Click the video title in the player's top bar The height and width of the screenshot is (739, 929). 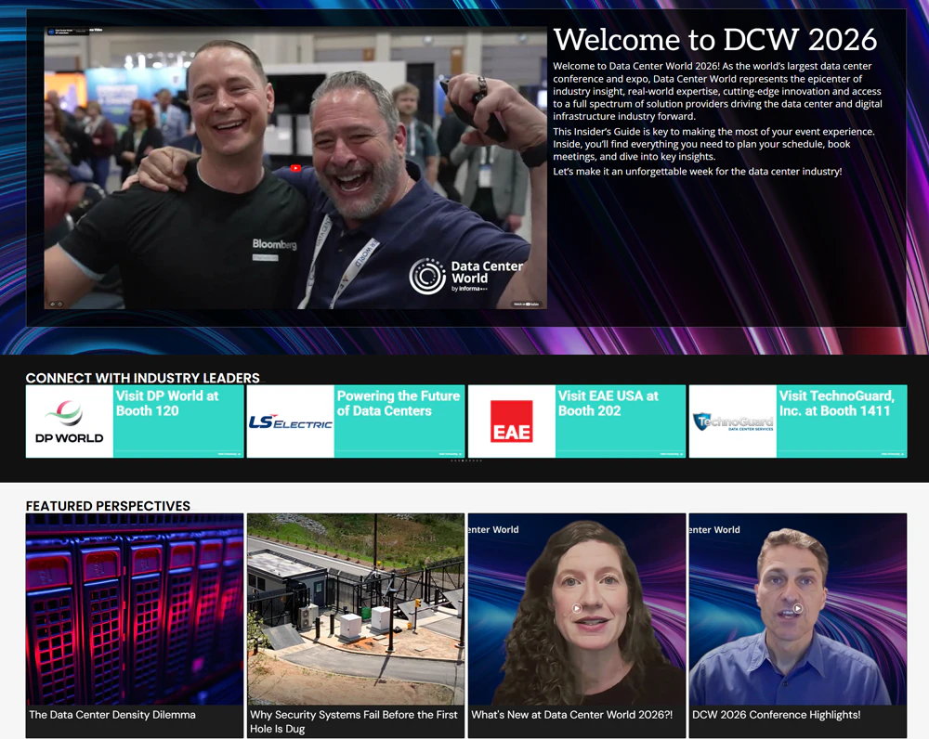point(102,29)
